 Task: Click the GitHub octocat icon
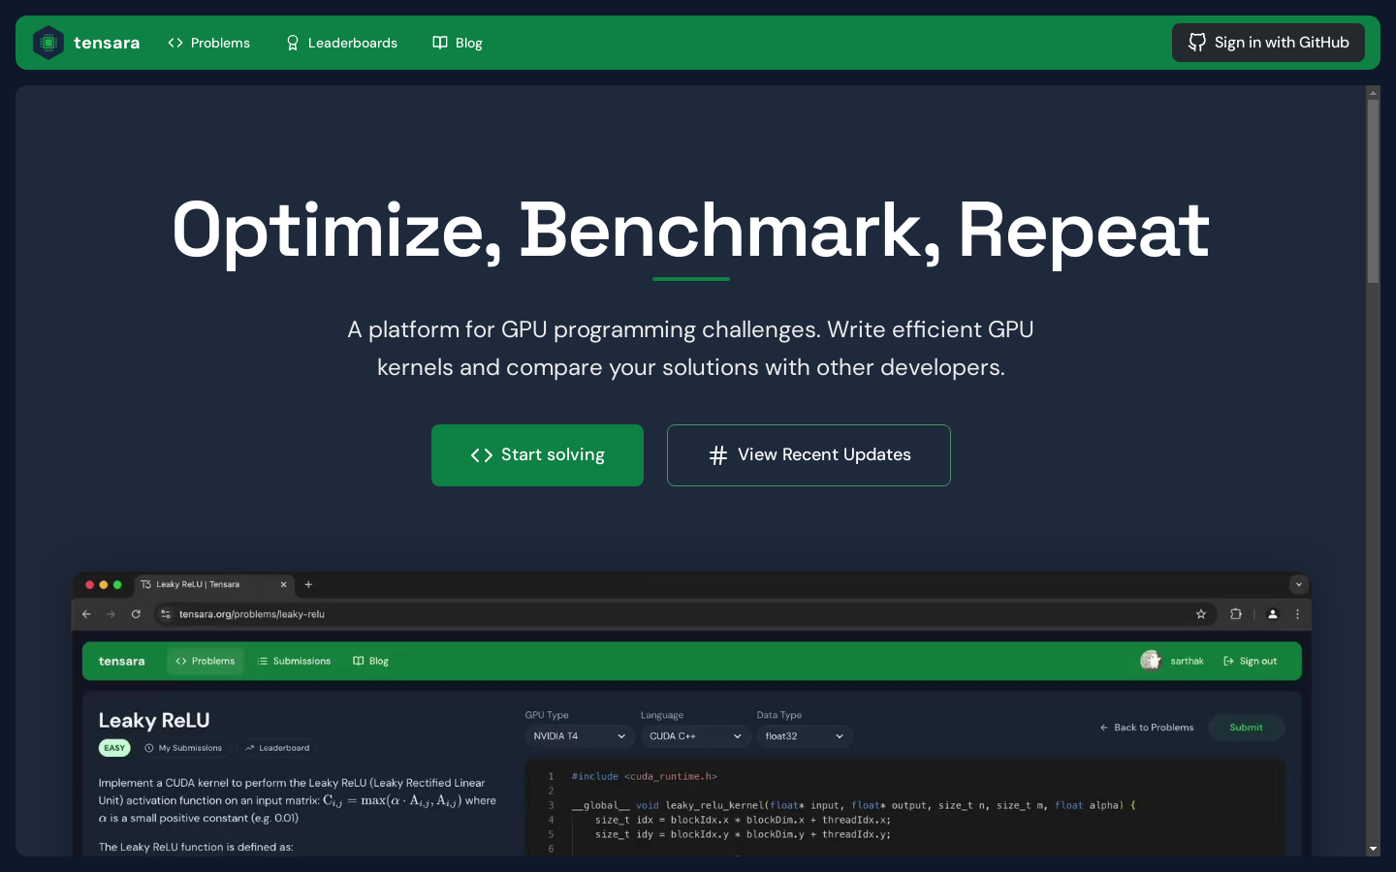(x=1197, y=43)
